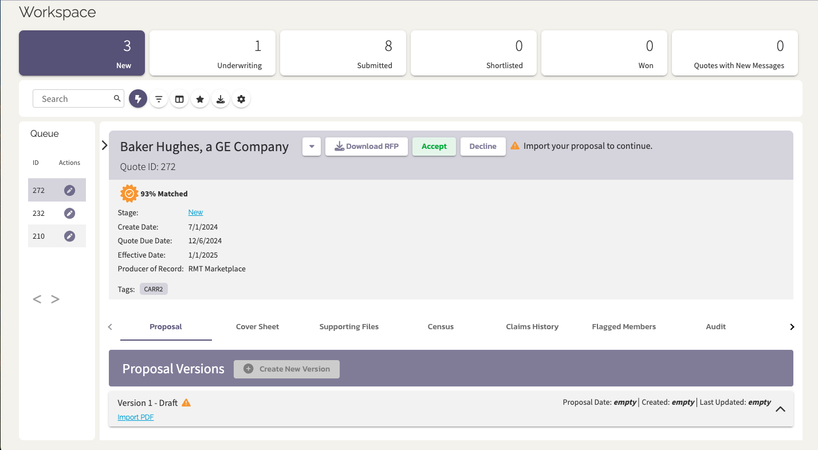Click the download export icon in toolbar
Screen dimensions: 818x450
coord(221,99)
